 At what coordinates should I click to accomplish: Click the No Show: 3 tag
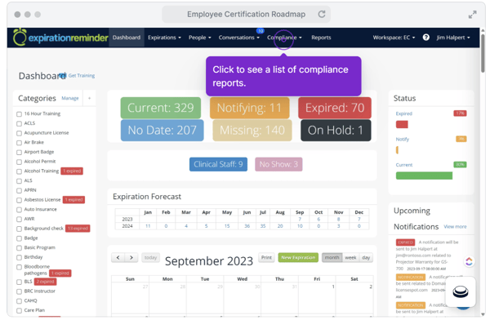[x=278, y=164]
